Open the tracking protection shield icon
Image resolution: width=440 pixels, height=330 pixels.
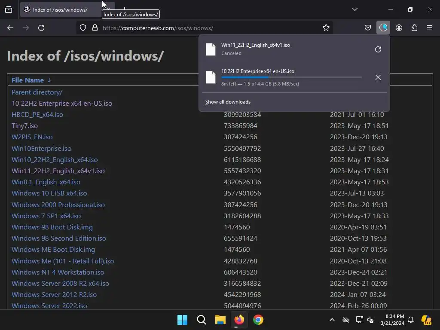point(83,28)
